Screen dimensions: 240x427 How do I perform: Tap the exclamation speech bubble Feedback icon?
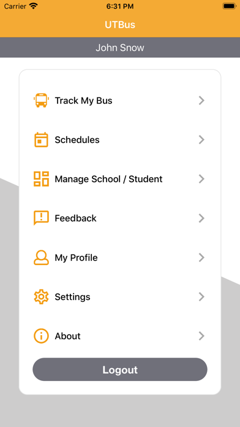pos(41,218)
